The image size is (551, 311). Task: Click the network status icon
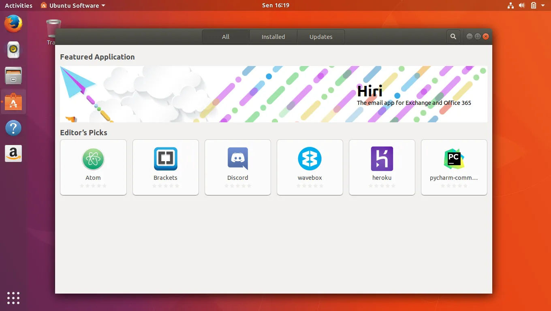click(x=510, y=5)
